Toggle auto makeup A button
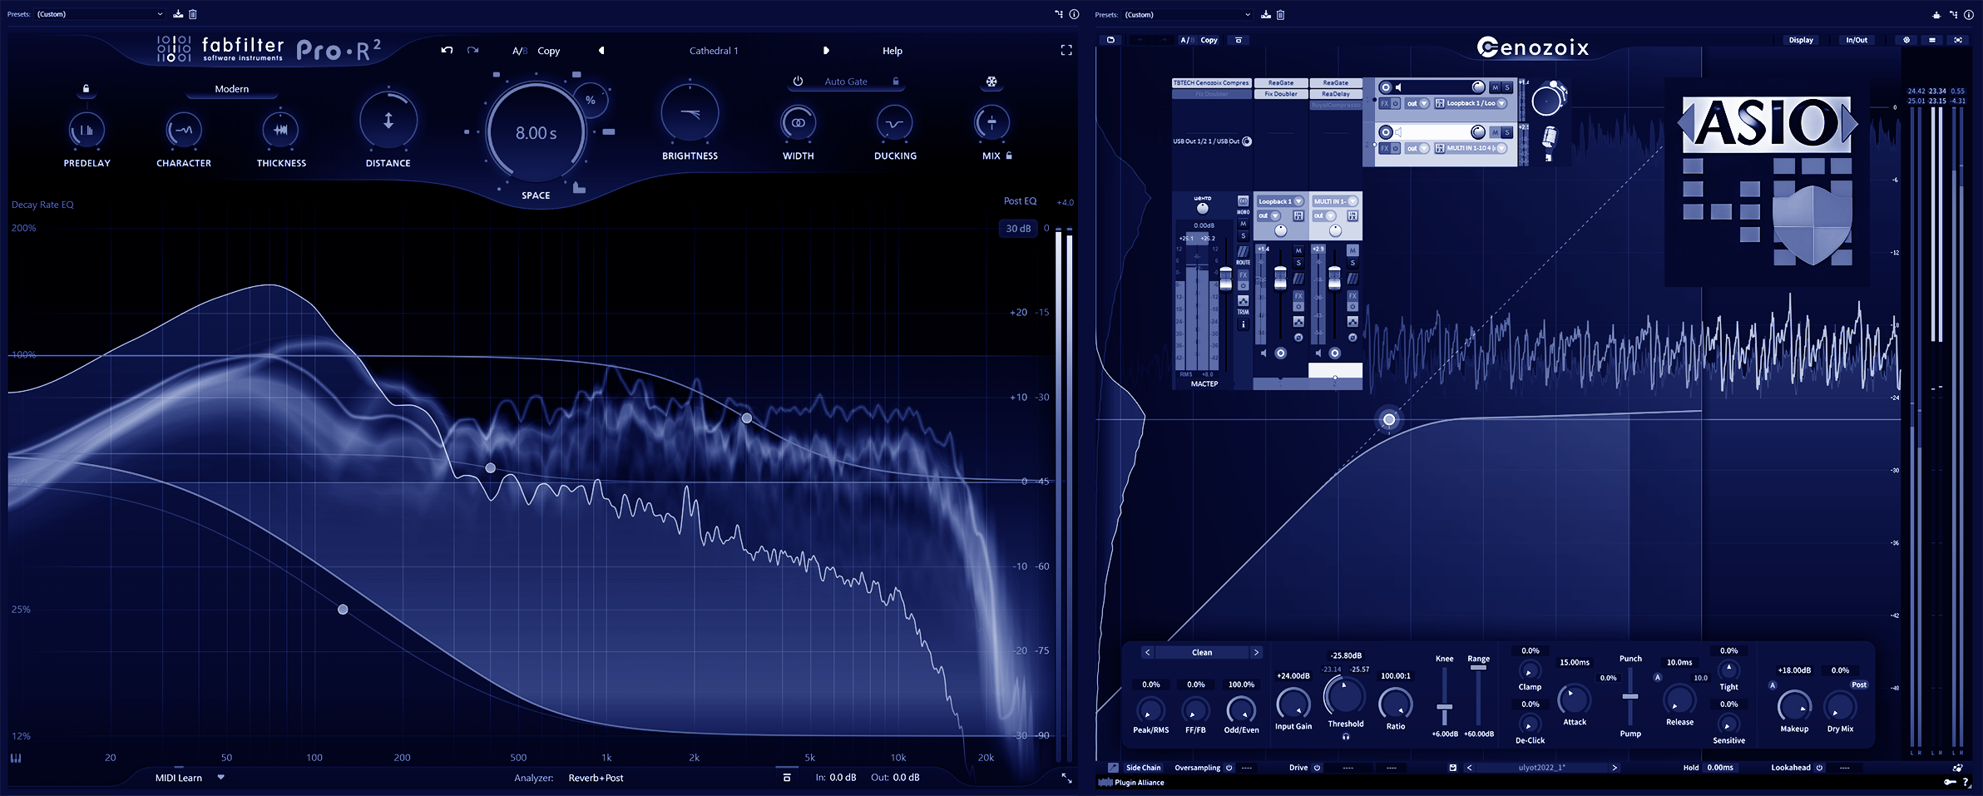The height and width of the screenshot is (796, 1983). 1773,685
